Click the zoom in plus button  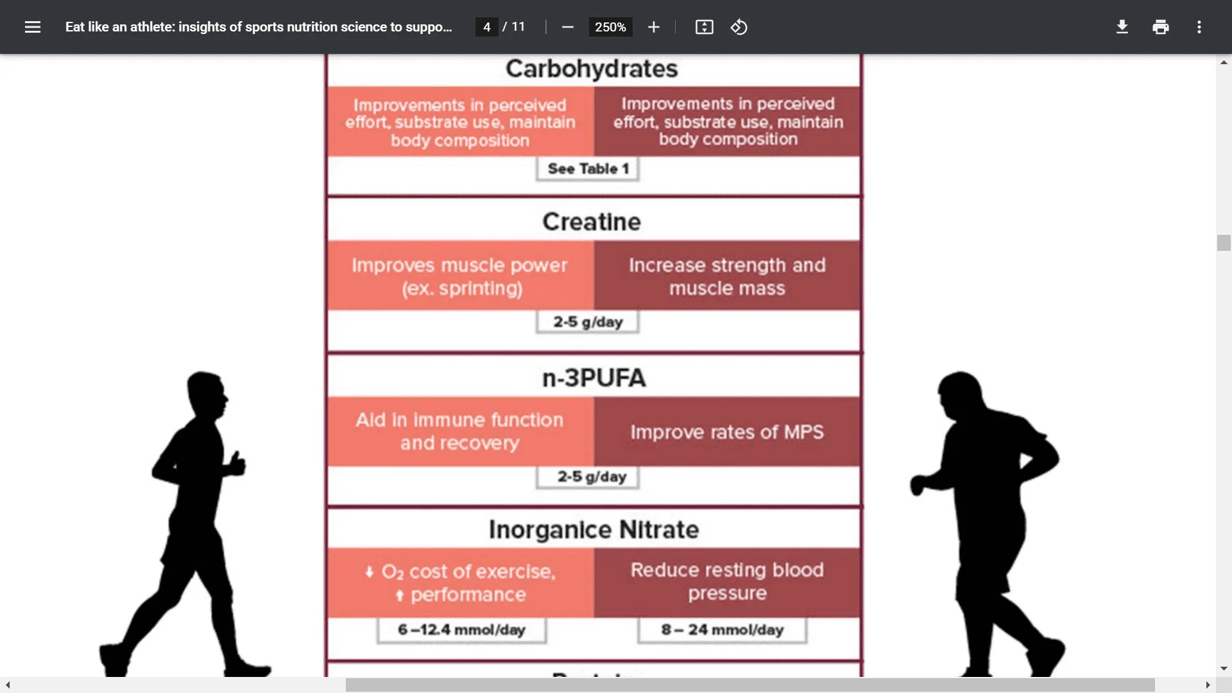pyautogui.click(x=653, y=27)
